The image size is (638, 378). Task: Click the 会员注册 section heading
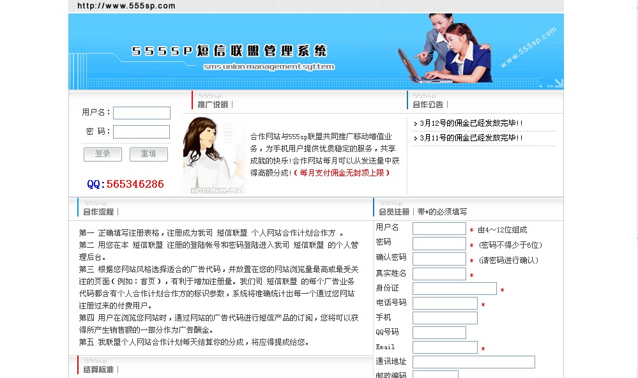tap(394, 211)
